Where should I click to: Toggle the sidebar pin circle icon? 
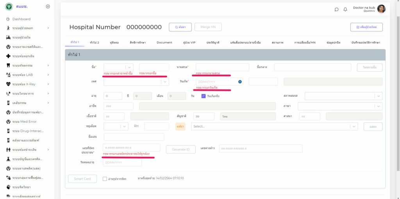click(x=48, y=7)
